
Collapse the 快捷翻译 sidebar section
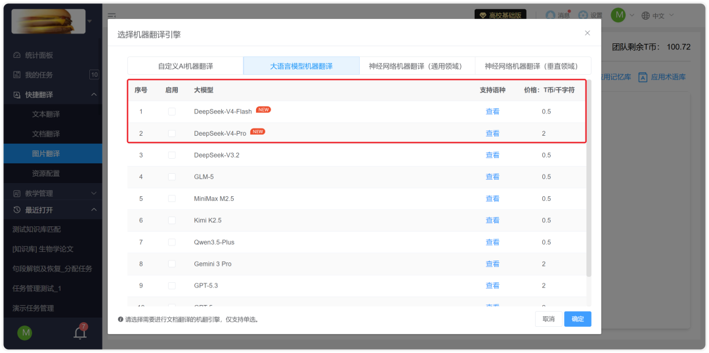point(94,94)
